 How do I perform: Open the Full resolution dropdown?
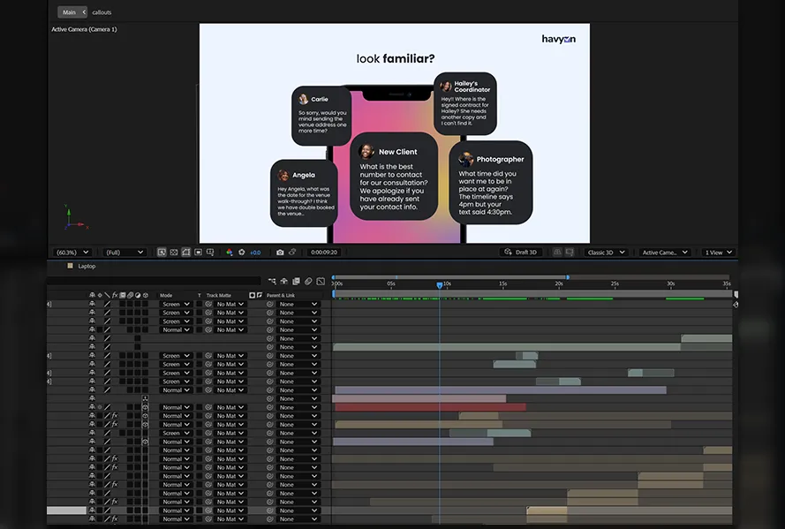pos(125,253)
